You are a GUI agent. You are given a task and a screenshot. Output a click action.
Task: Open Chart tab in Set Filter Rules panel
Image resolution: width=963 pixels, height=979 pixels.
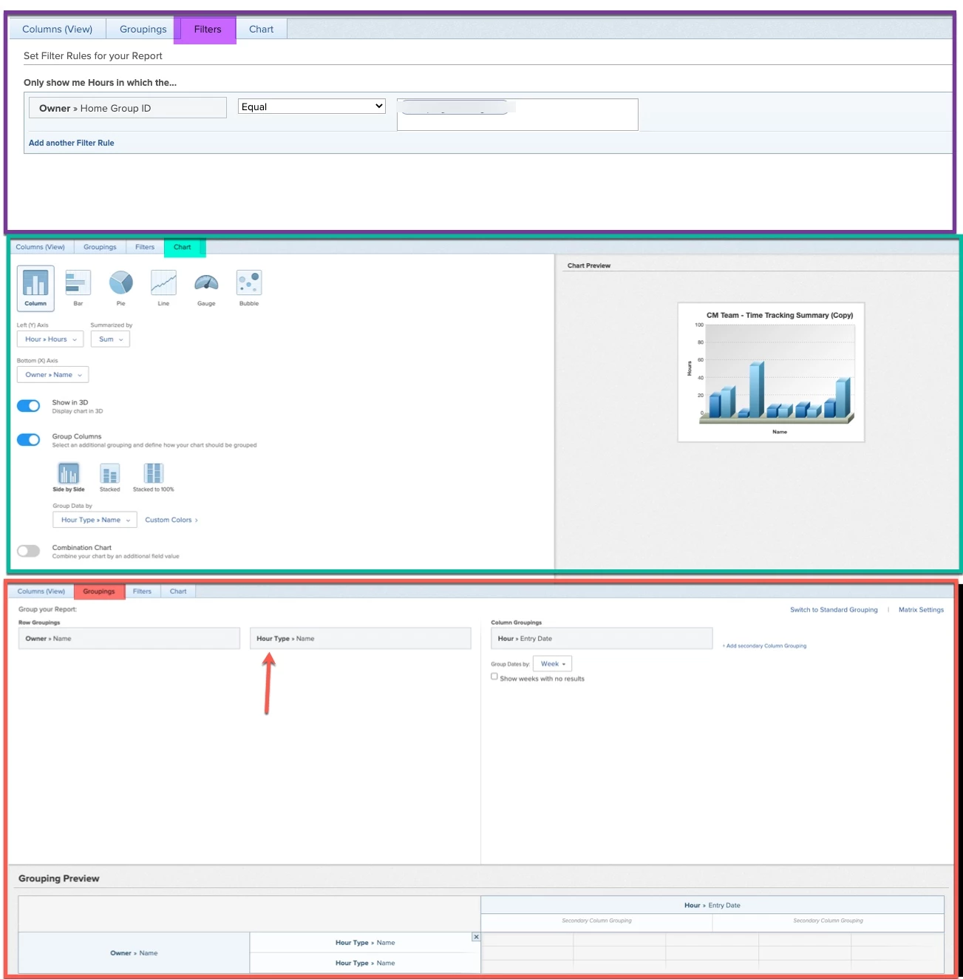pos(261,29)
